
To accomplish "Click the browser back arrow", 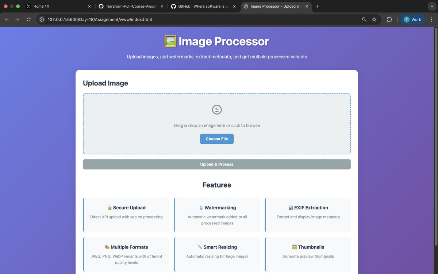I will (x=7, y=19).
